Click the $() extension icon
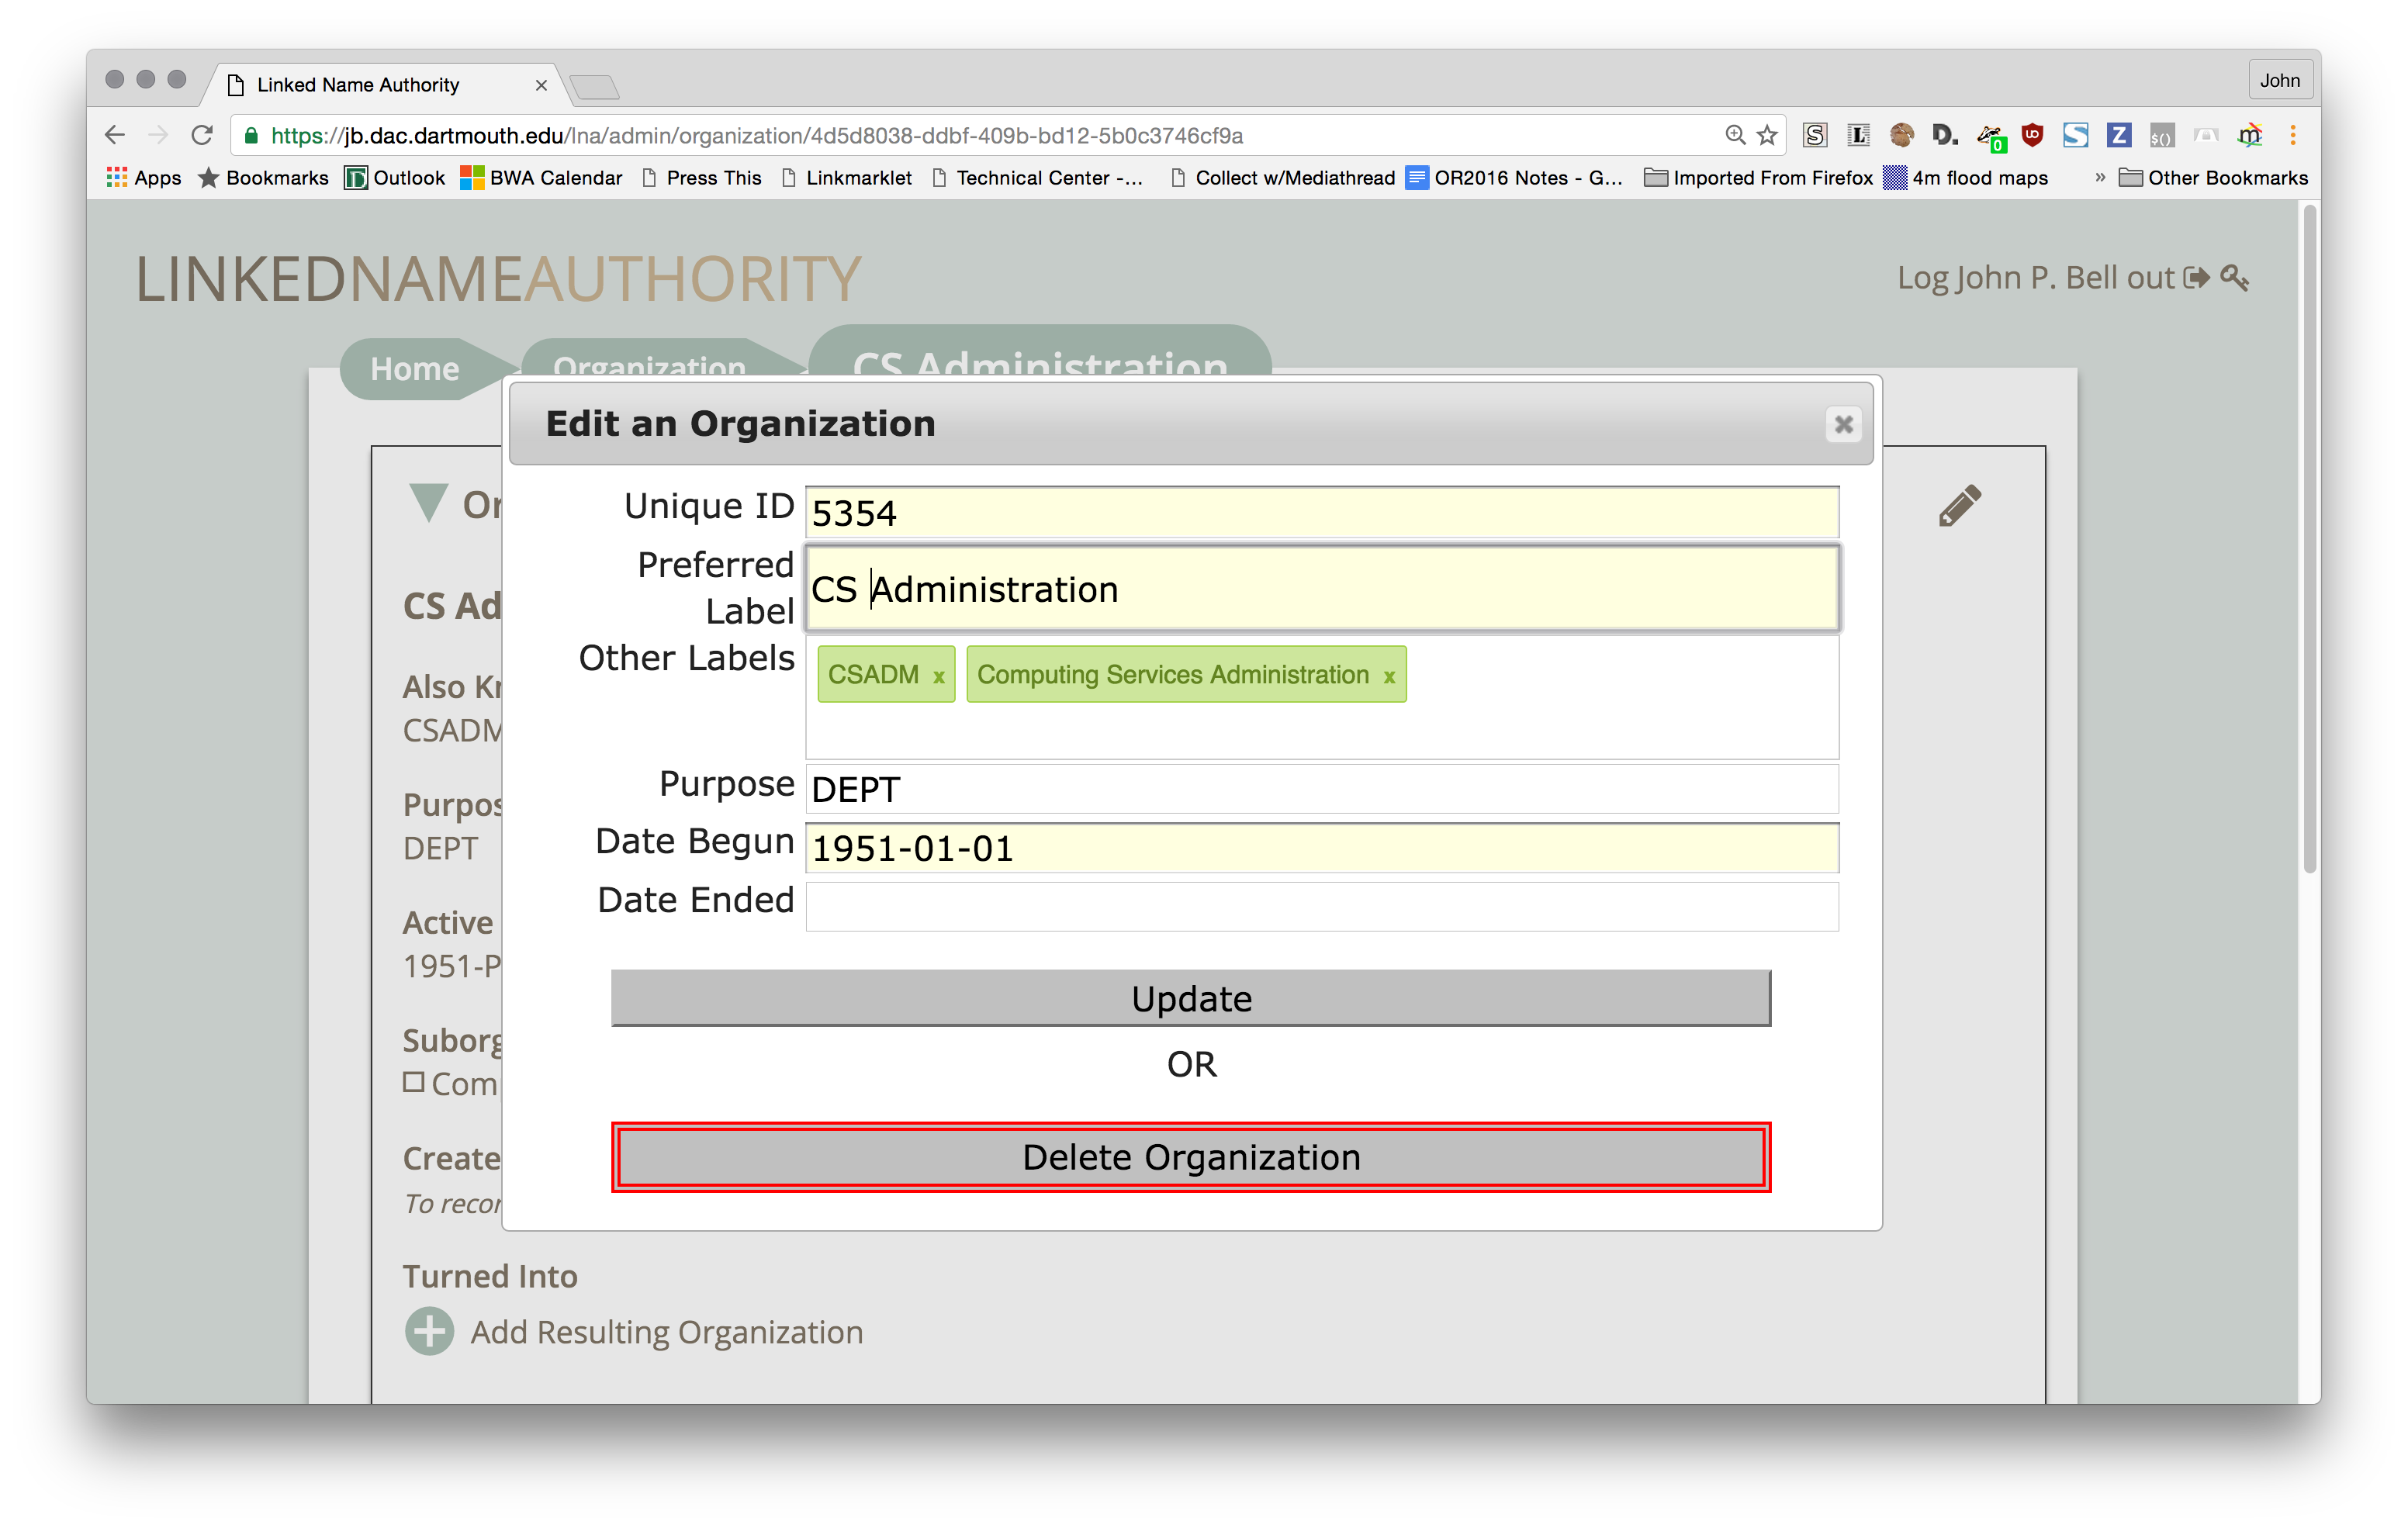Screen dimensions: 2408x1528 2161,135
